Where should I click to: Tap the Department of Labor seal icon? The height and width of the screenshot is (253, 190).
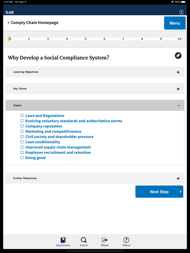click(181, 12)
